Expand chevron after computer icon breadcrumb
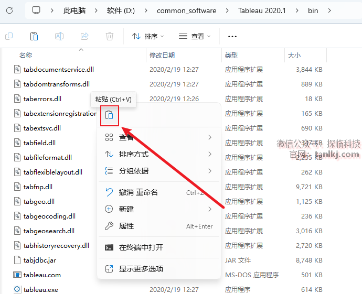The width and height of the screenshot is (362, 294). click(x=52, y=10)
